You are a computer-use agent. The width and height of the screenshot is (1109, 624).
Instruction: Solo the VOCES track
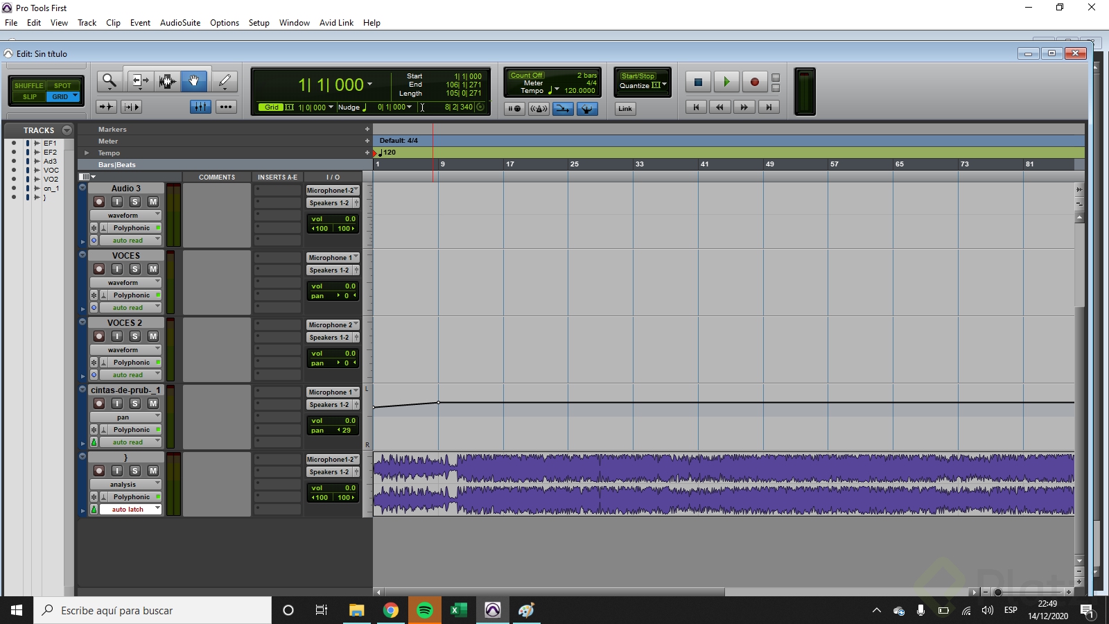pos(135,269)
